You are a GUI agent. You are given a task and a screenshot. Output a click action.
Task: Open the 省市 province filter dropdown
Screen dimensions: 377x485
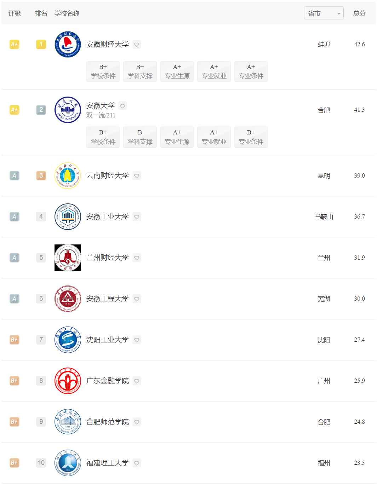324,13
